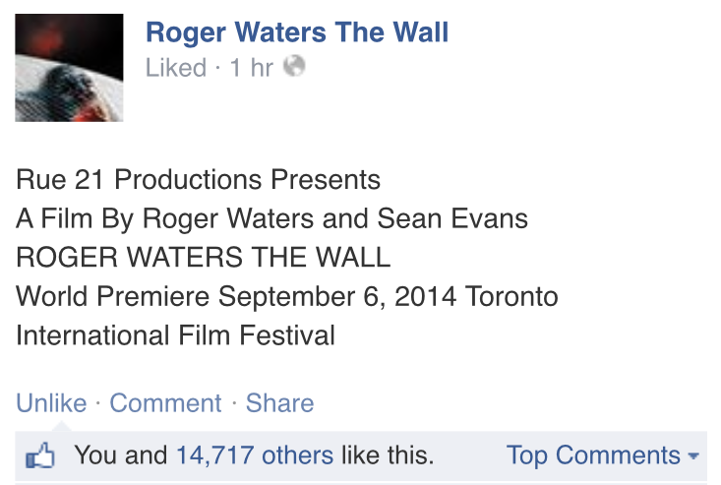Click the You and text in likes bar
The height and width of the screenshot is (485, 721).
click(x=122, y=455)
